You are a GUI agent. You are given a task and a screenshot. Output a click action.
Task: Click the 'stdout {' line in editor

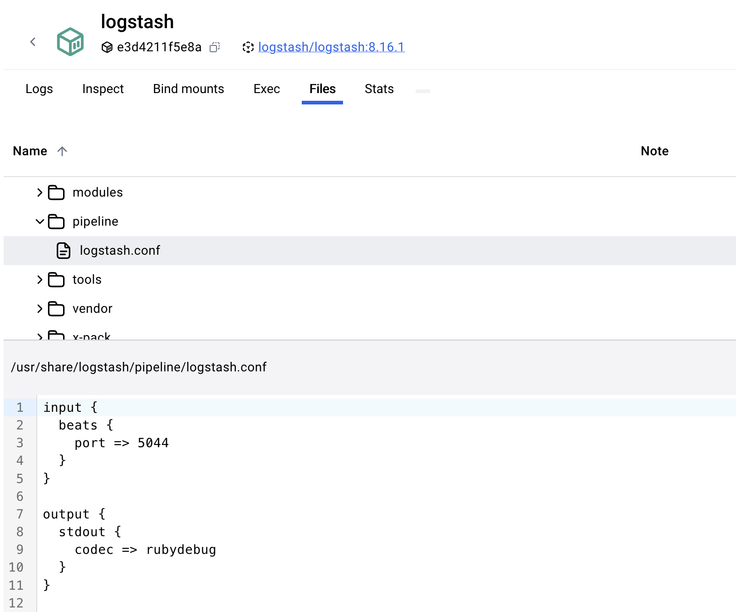pyautogui.click(x=90, y=532)
